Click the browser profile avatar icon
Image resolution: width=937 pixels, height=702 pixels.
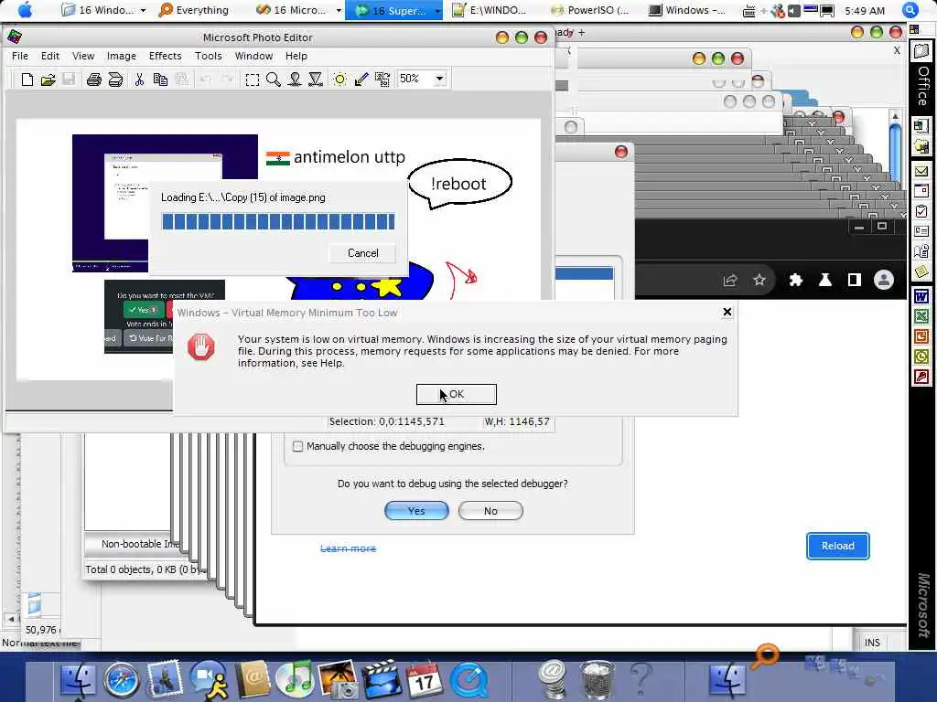[884, 280]
